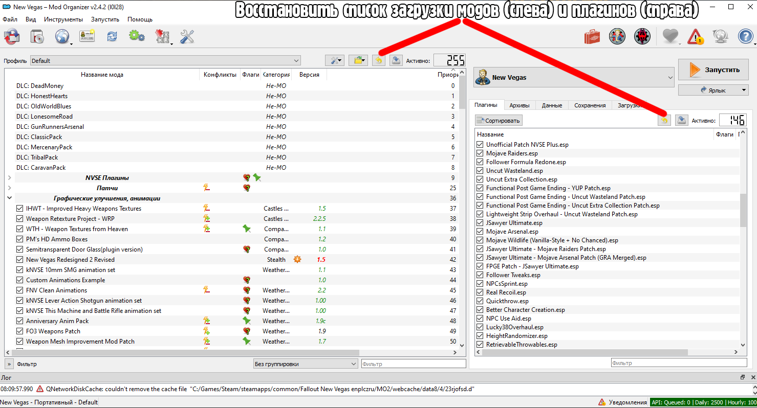Sort mods by the Версия column header

(309, 75)
